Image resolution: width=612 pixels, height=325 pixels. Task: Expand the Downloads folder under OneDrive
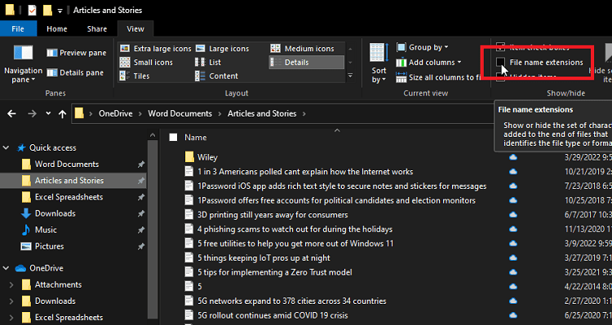(x=11, y=301)
